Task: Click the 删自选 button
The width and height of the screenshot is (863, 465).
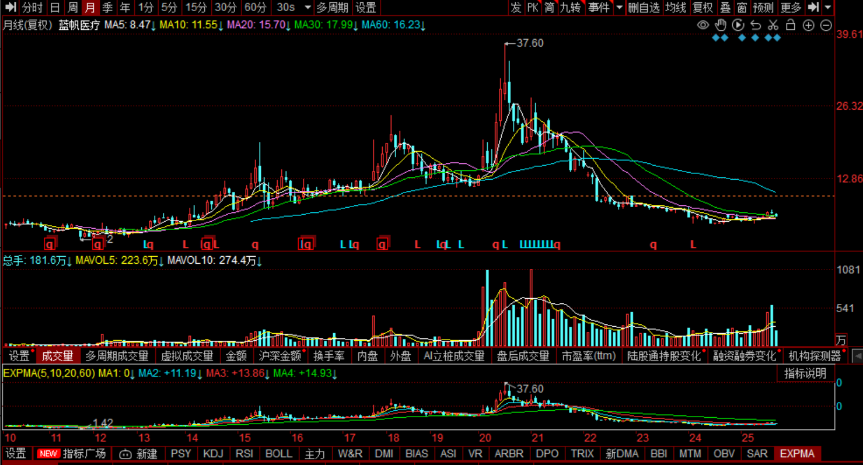Action: [x=644, y=8]
